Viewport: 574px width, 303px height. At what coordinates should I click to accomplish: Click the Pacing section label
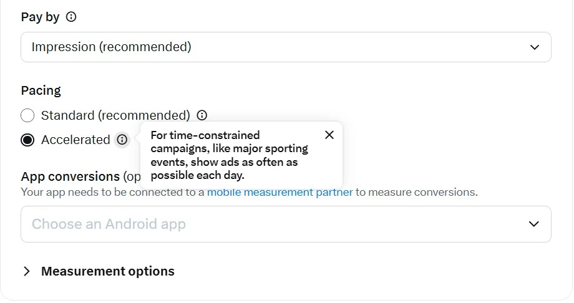point(41,90)
